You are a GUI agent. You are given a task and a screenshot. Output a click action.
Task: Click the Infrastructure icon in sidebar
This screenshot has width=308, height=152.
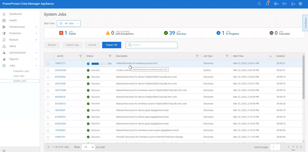(x=4, y=27)
